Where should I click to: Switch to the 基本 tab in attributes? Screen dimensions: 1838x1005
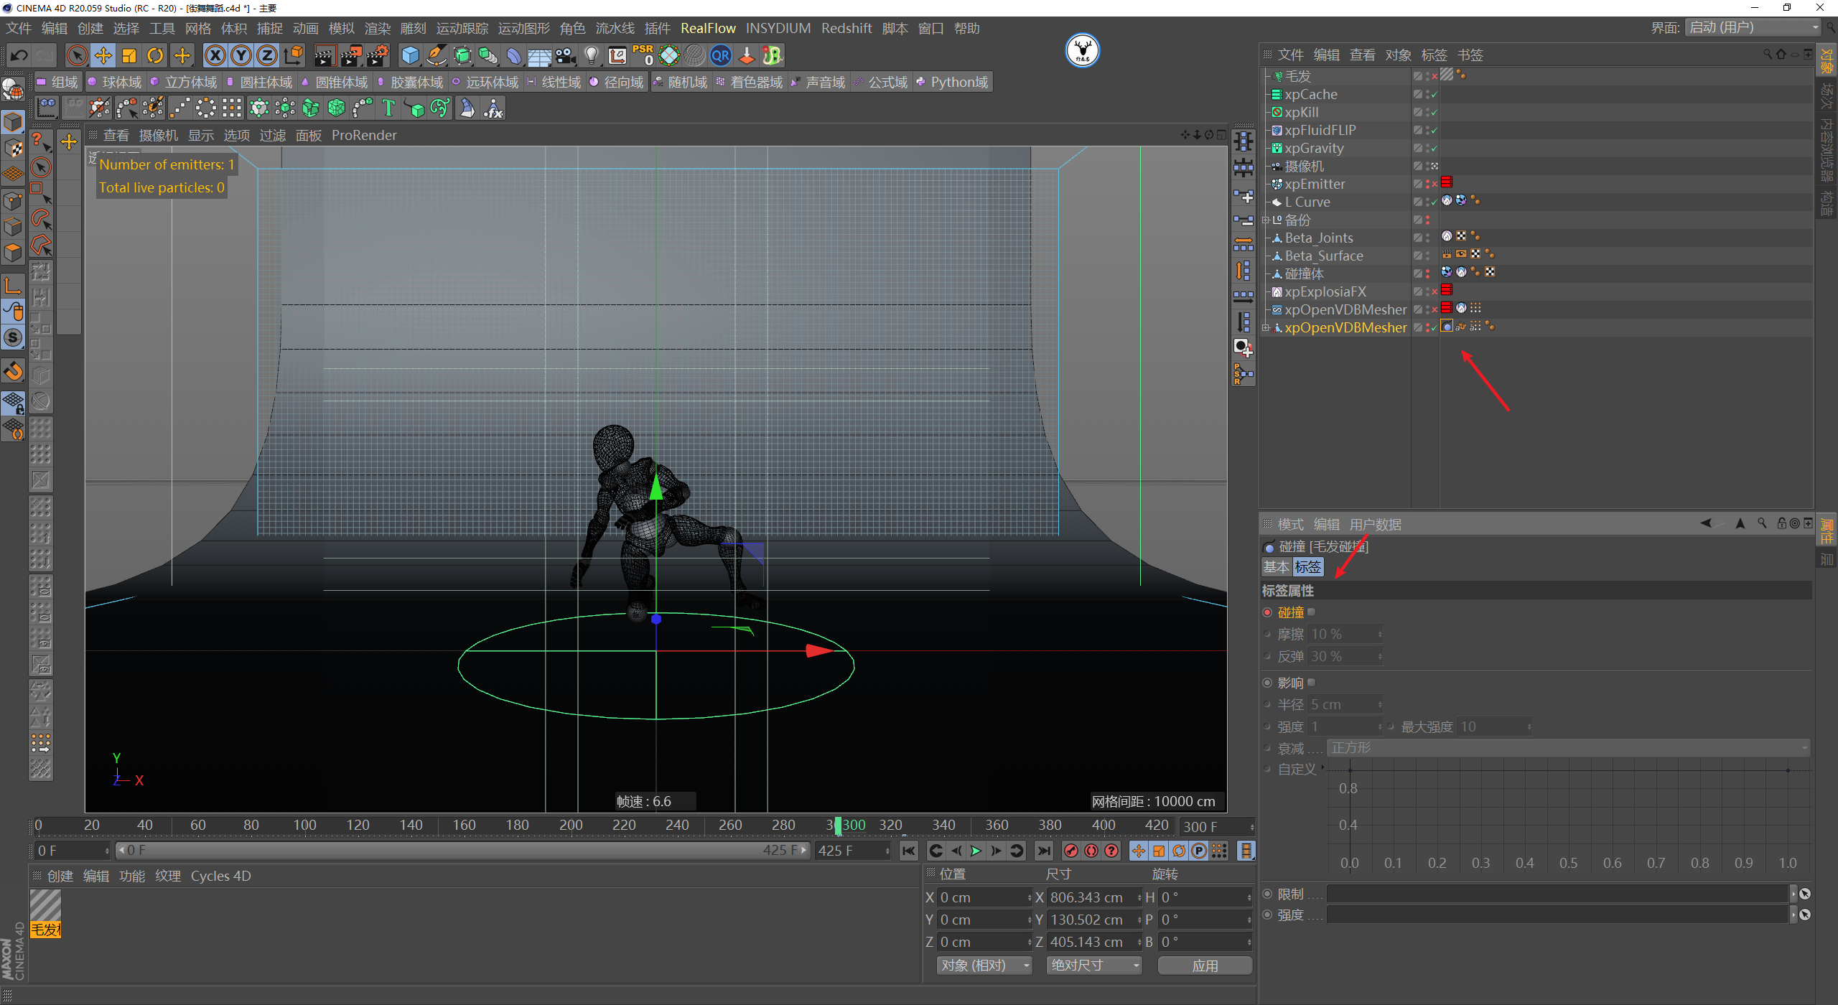tap(1276, 567)
